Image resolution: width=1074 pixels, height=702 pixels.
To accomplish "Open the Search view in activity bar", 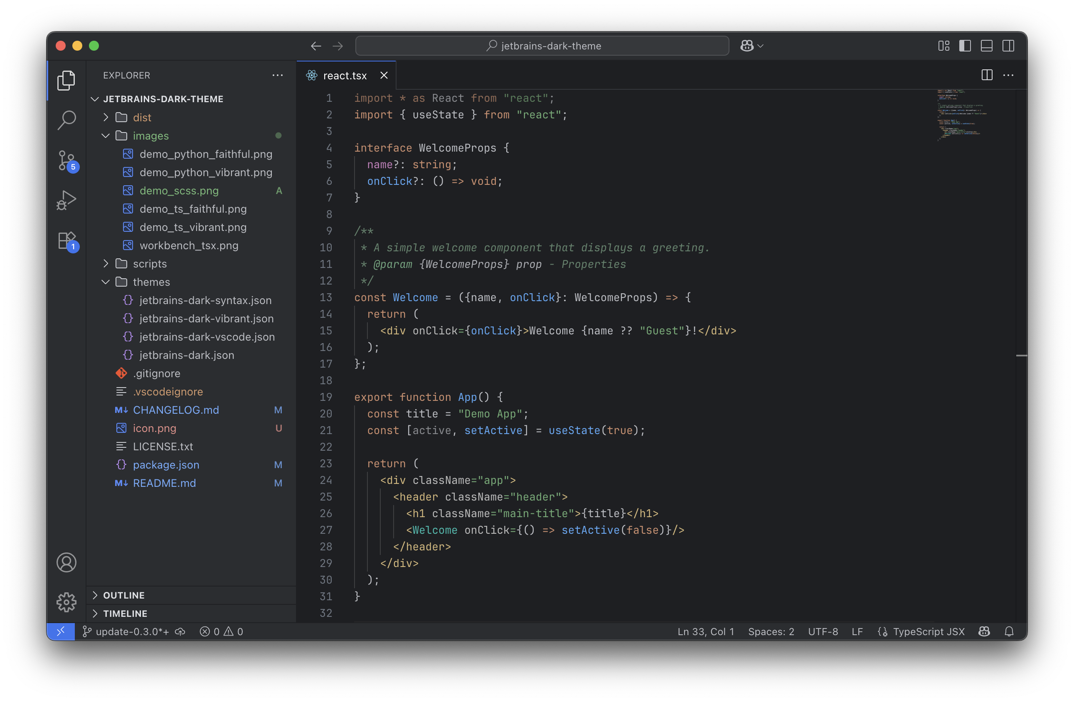I will click(67, 120).
